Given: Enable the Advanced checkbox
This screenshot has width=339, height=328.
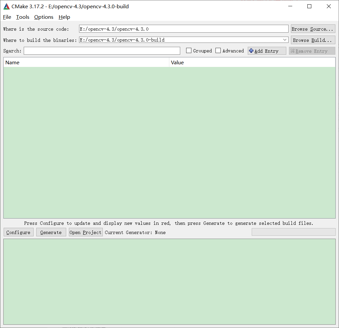Looking at the screenshot, I should [218, 50].
